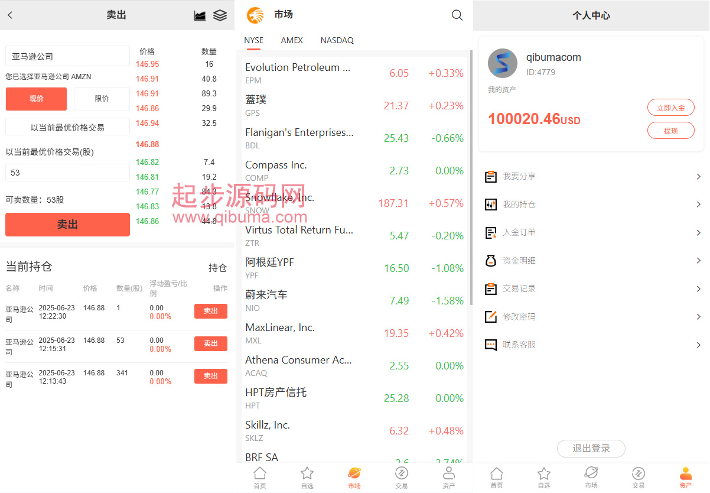The image size is (710, 493).
Task: Open the 阿根廷YPF stock row
Action: (x=354, y=268)
